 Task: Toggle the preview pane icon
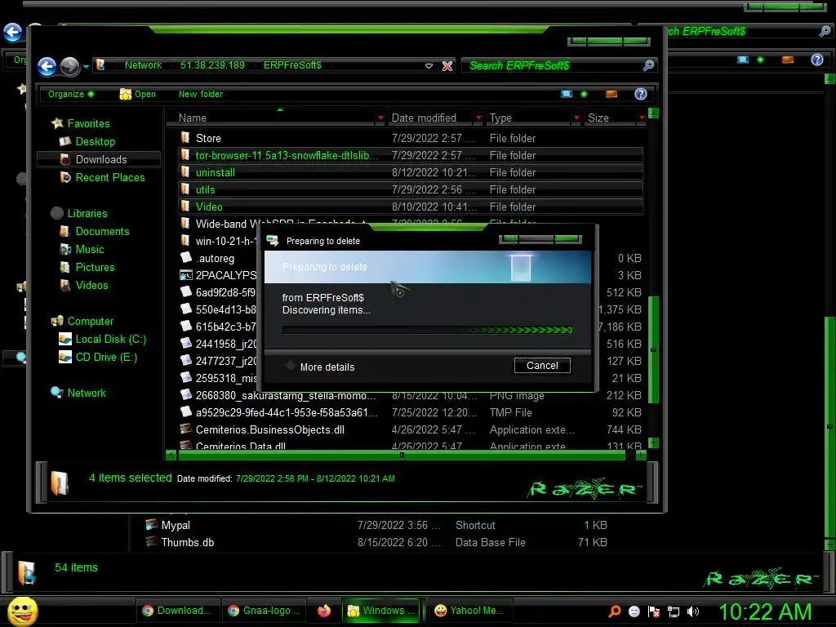(x=611, y=95)
